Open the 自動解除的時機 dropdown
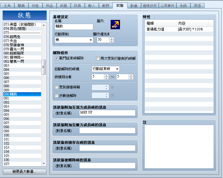This screenshot has width=223, height=178. pyautogui.click(x=106, y=69)
